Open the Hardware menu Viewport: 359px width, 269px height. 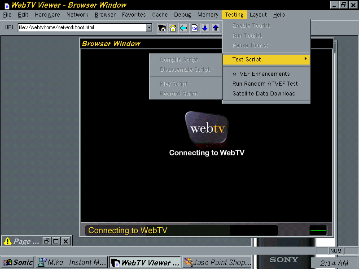[47, 15]
